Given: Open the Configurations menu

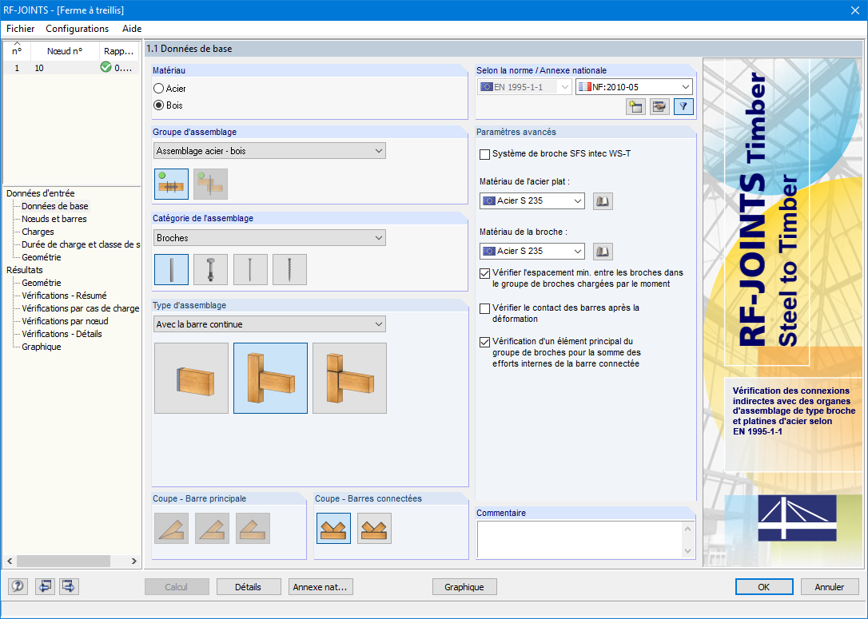Looking at the screenshot, I should 77,29.
